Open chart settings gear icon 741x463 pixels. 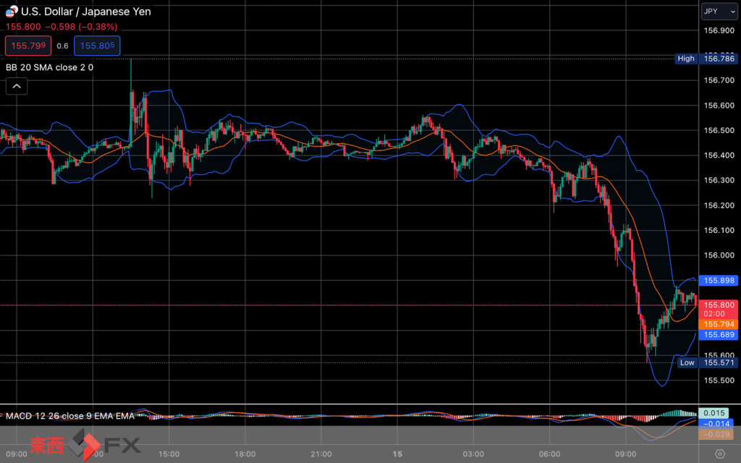(x=719, y=454)
